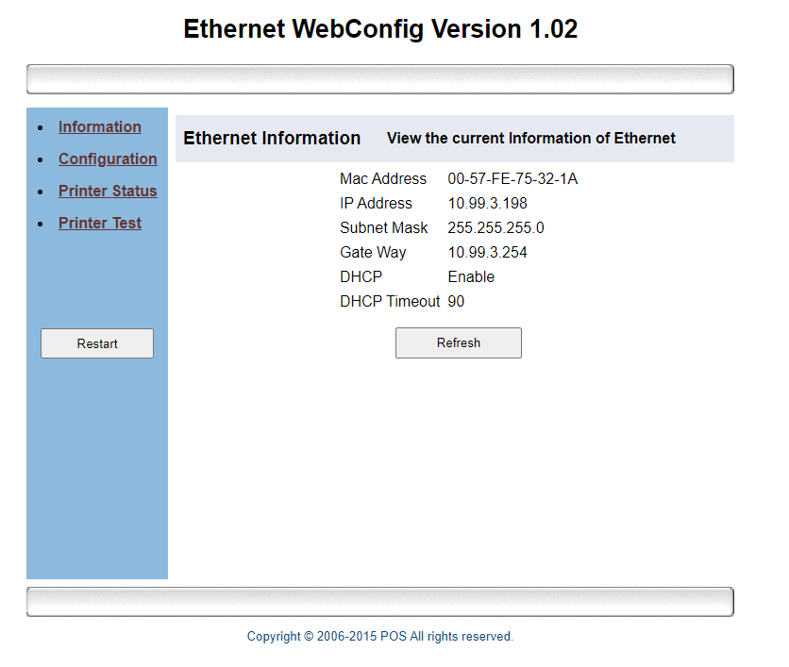Click the Subnet Mask label
Viewport: 789px width, 667px height.
tap(384, 228)
